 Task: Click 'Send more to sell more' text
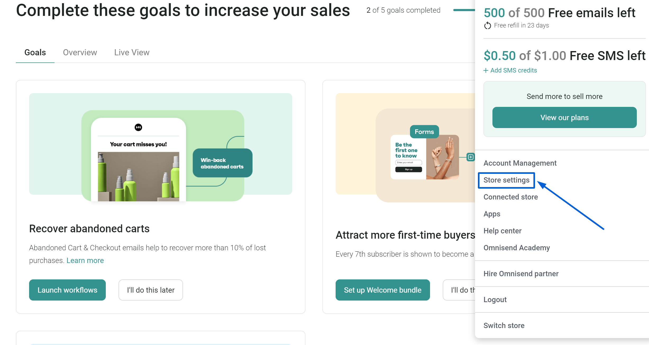564,97
